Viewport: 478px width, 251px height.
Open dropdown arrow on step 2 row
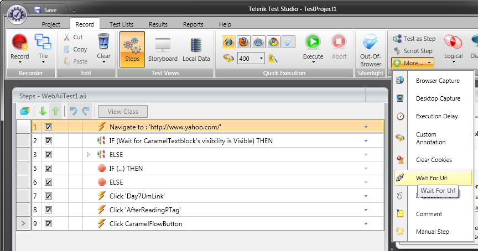[x=366, y=141]
